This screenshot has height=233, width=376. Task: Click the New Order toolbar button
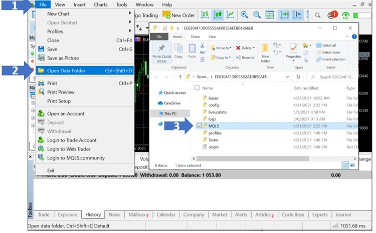point(179,15)
